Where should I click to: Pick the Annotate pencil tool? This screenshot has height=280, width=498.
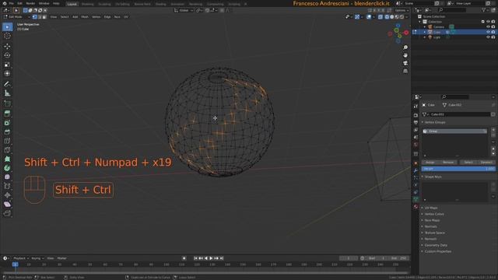click(7, 84)
